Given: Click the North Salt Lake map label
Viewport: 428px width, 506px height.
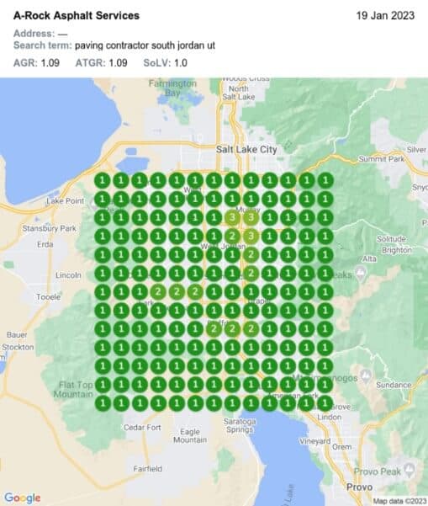Looking at the screenshot, I should (x=239, y=93).
